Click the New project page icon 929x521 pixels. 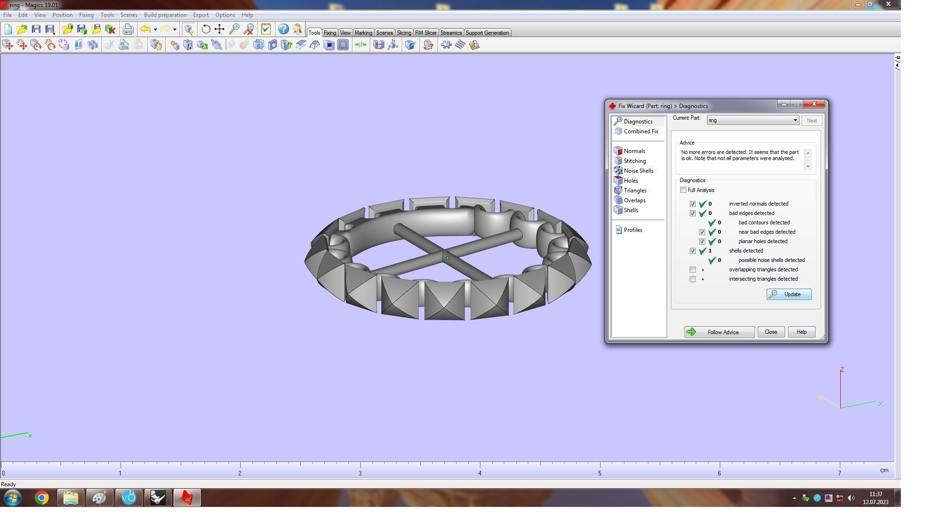pyautogui.click(x=8, y=30)
